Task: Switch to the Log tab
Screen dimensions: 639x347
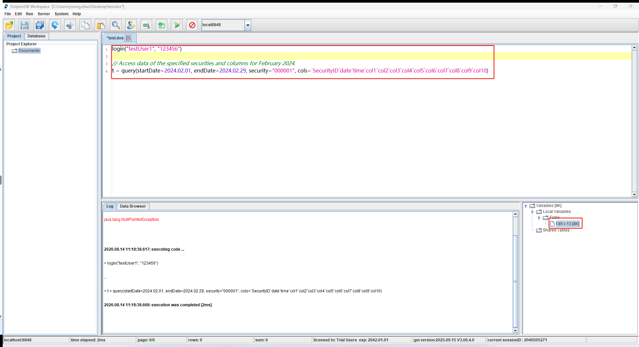Action: click(110, 206)
